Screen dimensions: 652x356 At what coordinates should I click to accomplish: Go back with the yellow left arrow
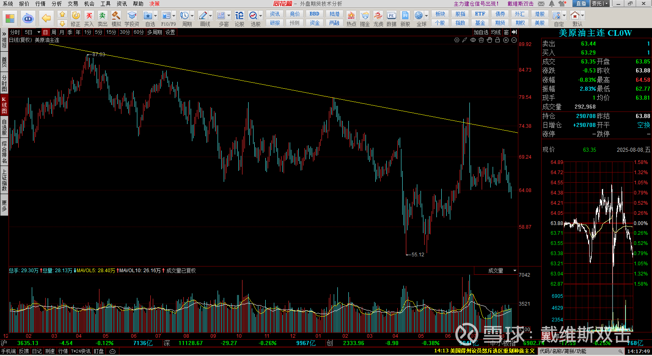pos(46,18)
